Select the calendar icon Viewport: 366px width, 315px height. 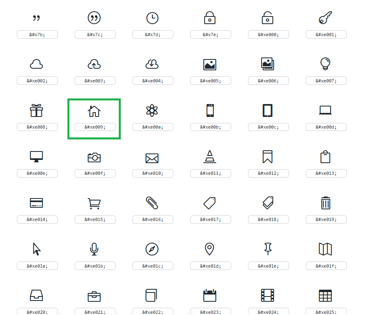tap(210, 295)
